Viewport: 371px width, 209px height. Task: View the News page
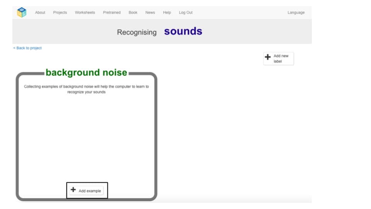[150, 12]
